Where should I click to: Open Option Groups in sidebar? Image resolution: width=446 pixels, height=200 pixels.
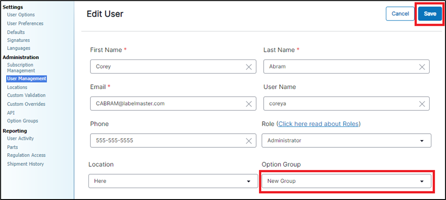tap(22, 121)
